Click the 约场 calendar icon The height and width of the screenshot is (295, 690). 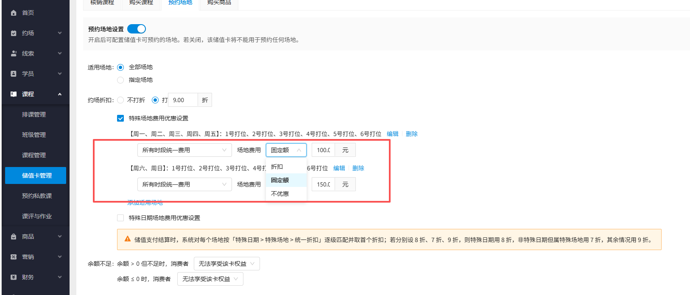[x=14, y=33]
